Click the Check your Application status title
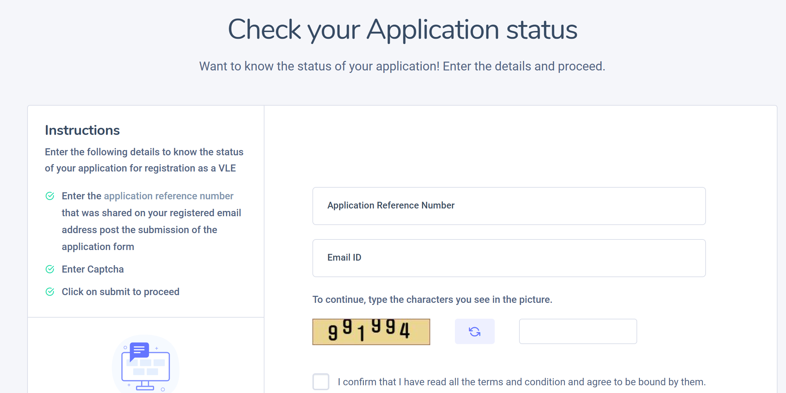This screenshot has height=393, width=786. pyautogui.click(x=403, y=30)
